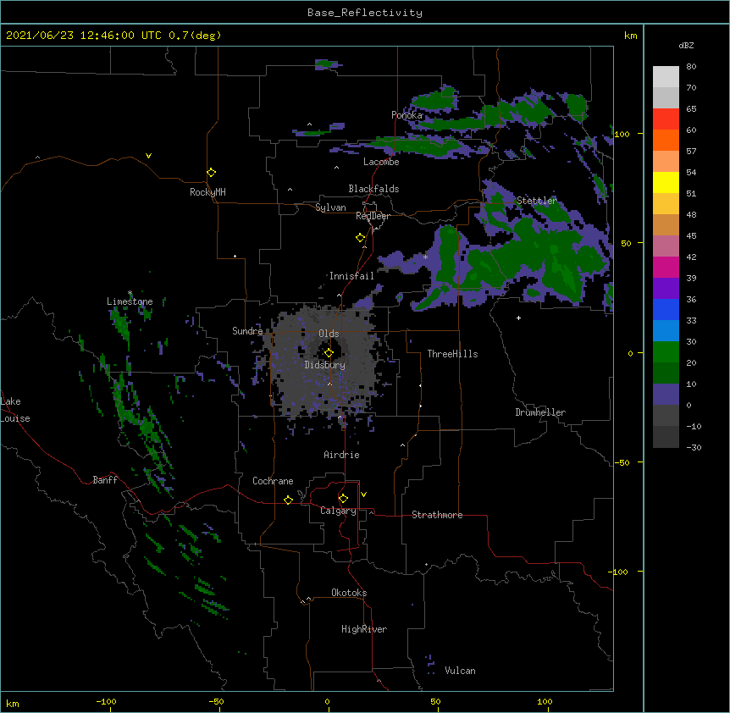The width and height of the screenshot is (730, 713).
Task: Select the yellow 54 dBZ legend swatch
Action: tap(666, 182)
